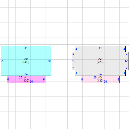Click the top-left 4 dimension of A2
Screen dimensions: 129x129
point(76,49)
